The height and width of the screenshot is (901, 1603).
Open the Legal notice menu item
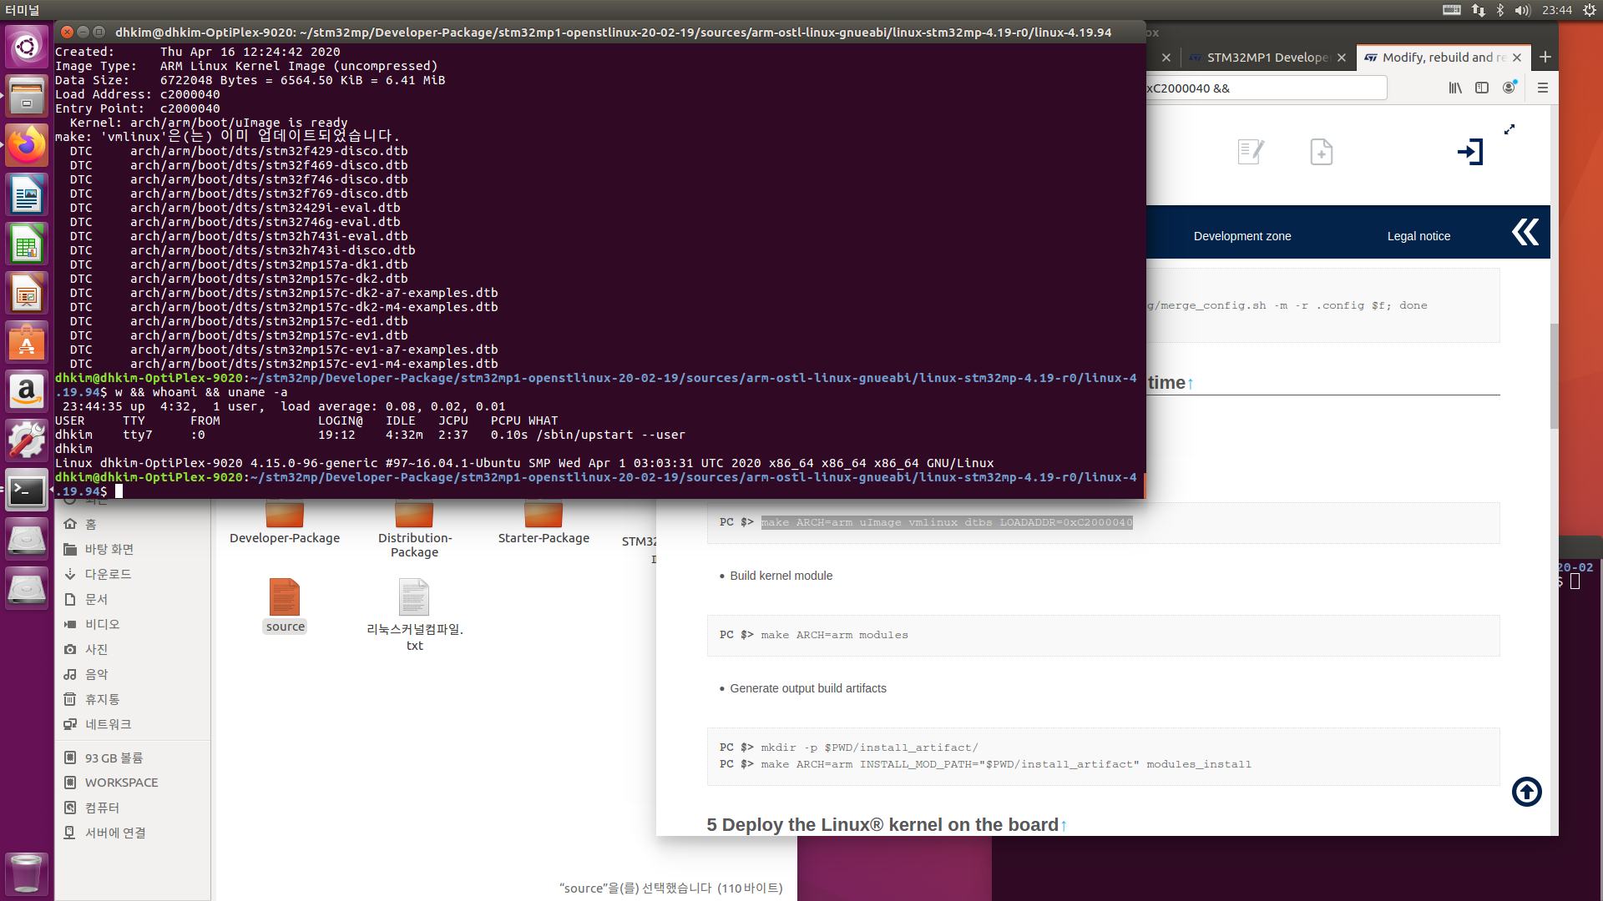coord(1418,236)
